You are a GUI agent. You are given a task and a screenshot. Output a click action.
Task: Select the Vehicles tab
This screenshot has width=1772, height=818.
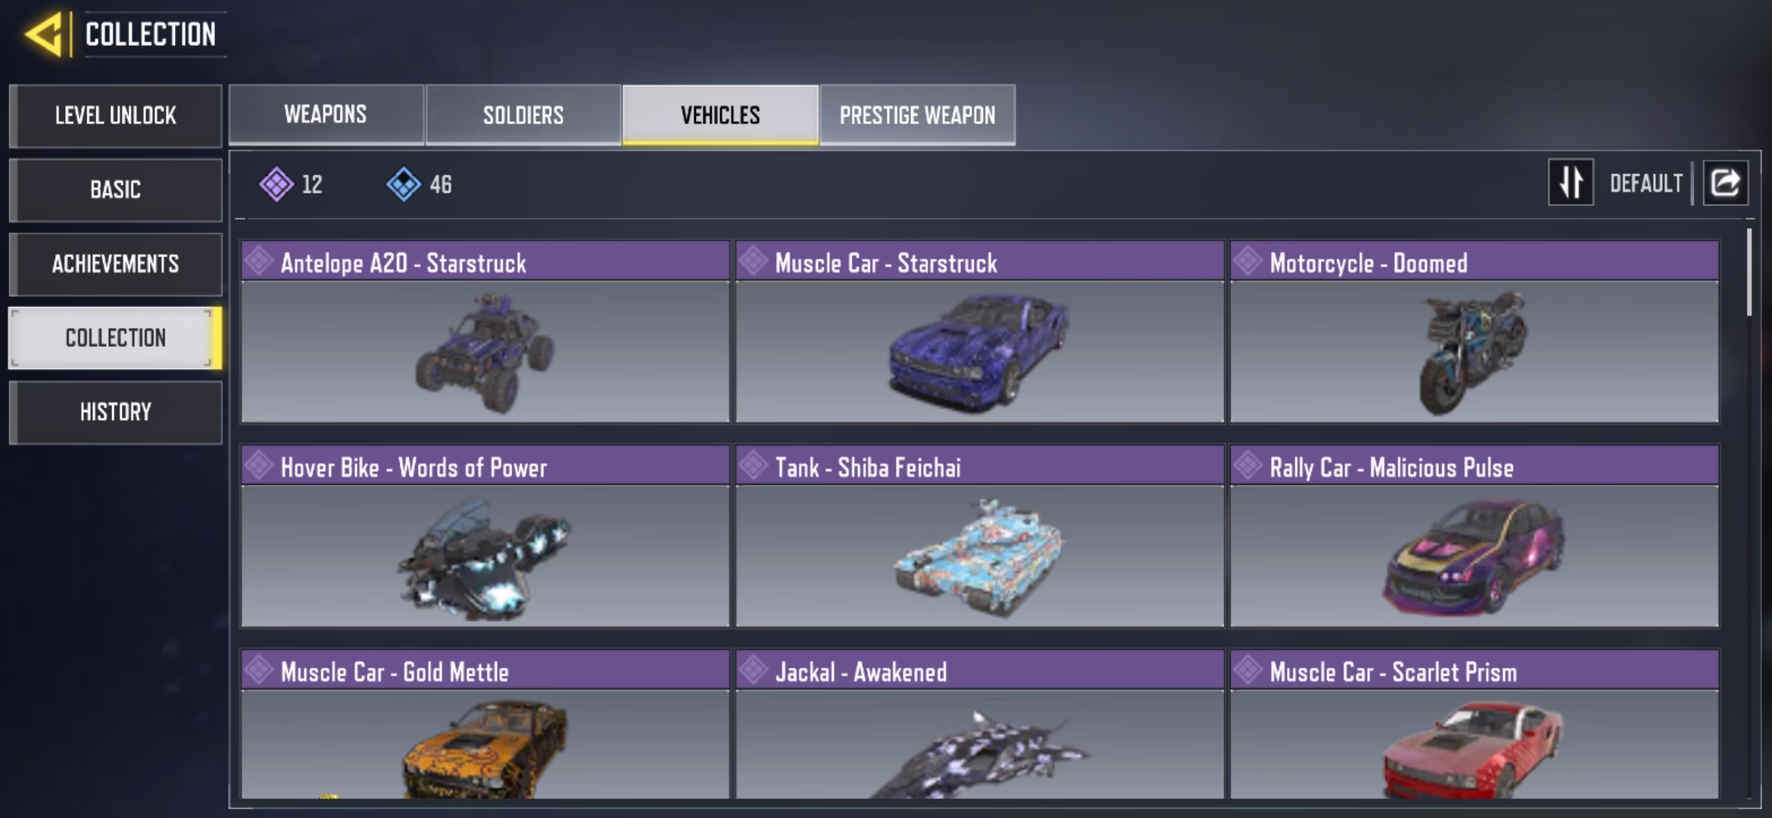(720, 114)
